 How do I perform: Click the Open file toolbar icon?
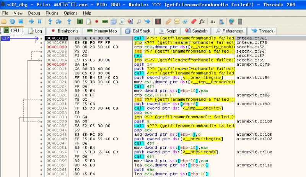(x=4, y=22)
